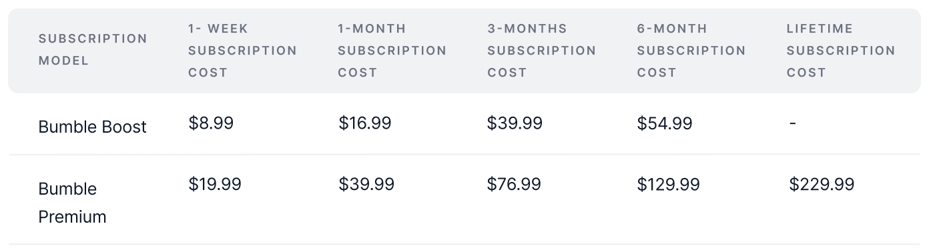Select the $16.99 Bumble Boost monthly price
This screenshot has height=252, width=929.
tap(365, 123)
